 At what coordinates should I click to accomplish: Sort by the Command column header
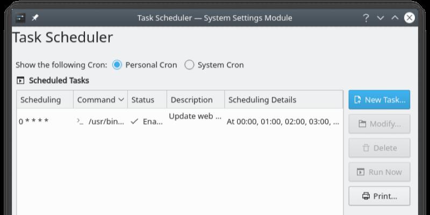click(x=101, y=100)
